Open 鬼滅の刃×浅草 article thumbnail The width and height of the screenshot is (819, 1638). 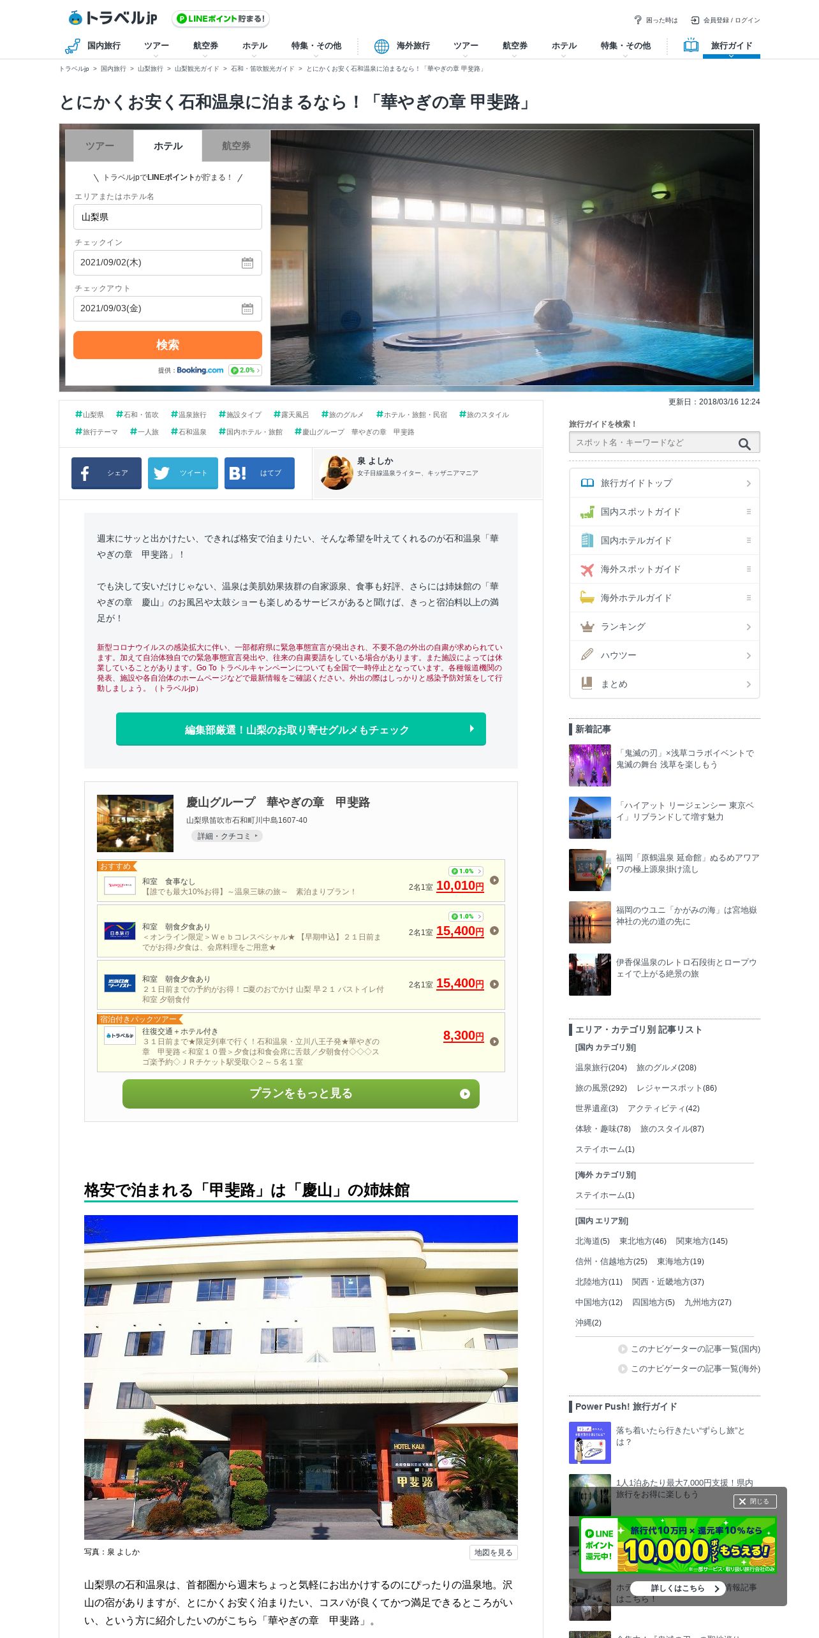590,765
